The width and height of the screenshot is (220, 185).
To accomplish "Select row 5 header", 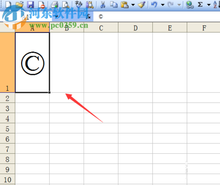I will [7, 129].
